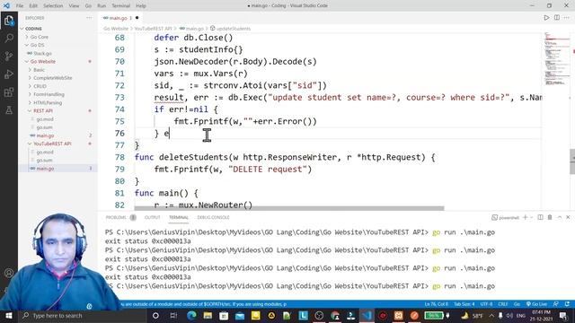This screenshot has height=323, width=575.
Task: Open Source Control view in activity bar
Action: pyautogui.click(x=9, y=56)
